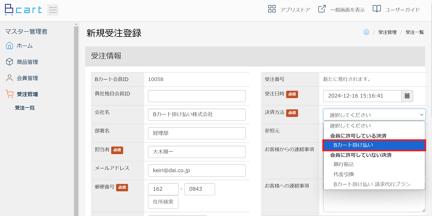
Task: Click postal code field containing 162
Action: (x=163, y=189)
